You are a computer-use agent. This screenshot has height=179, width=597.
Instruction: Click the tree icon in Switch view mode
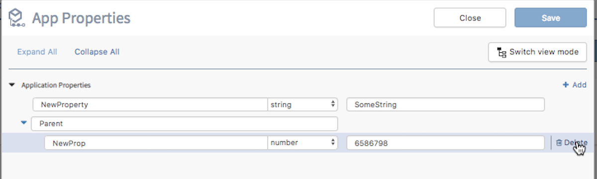pyautogui.click(x=501, y=52)
